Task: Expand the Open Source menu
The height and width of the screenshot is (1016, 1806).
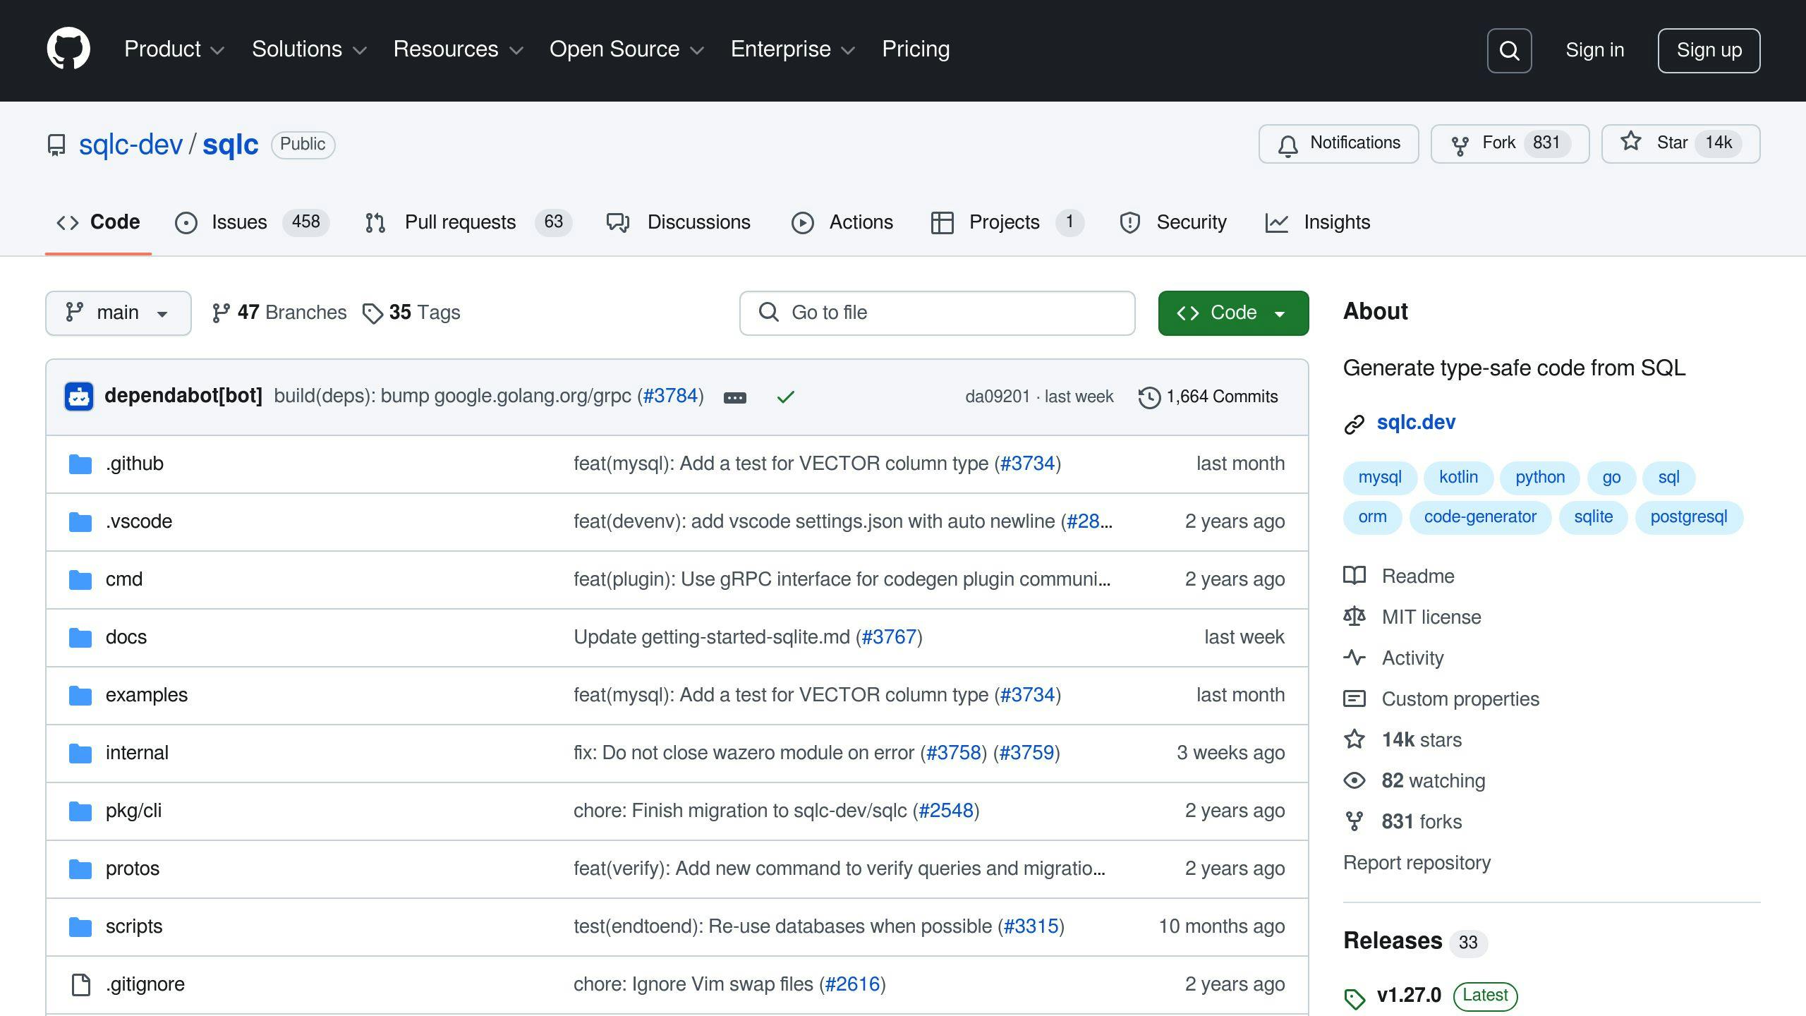Action: (626, 49)
